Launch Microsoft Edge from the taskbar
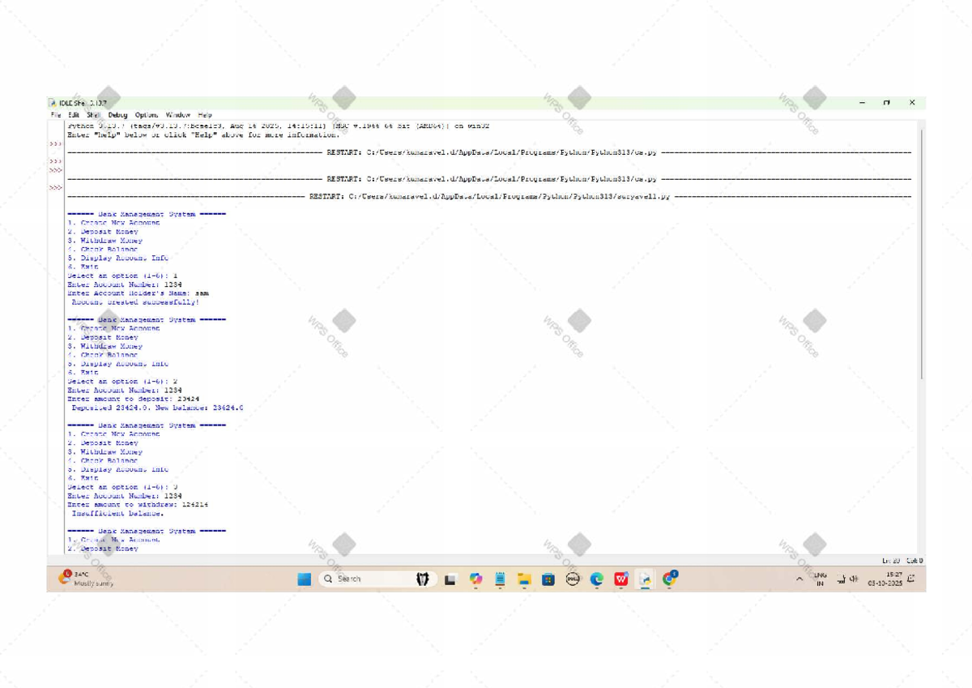The image size is (972, 688). pos(597,579)
